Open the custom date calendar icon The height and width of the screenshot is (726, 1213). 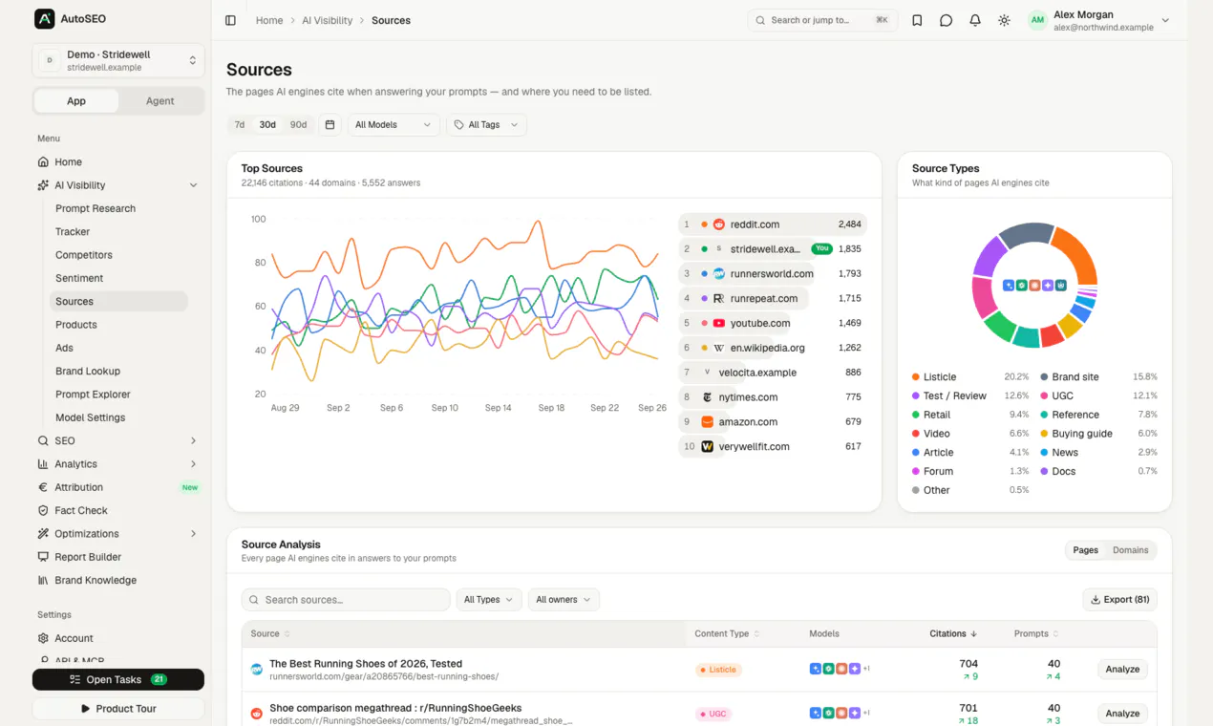[330, 124]
